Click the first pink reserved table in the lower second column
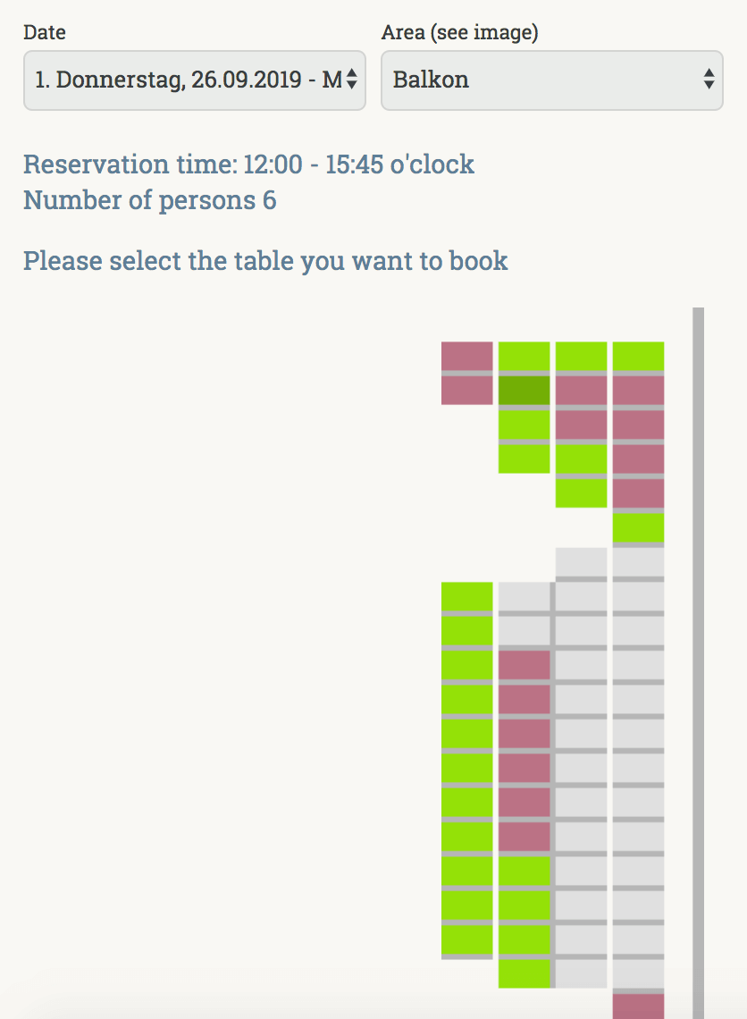This screenshot has height=1019, width=747. tap(525, 665)
